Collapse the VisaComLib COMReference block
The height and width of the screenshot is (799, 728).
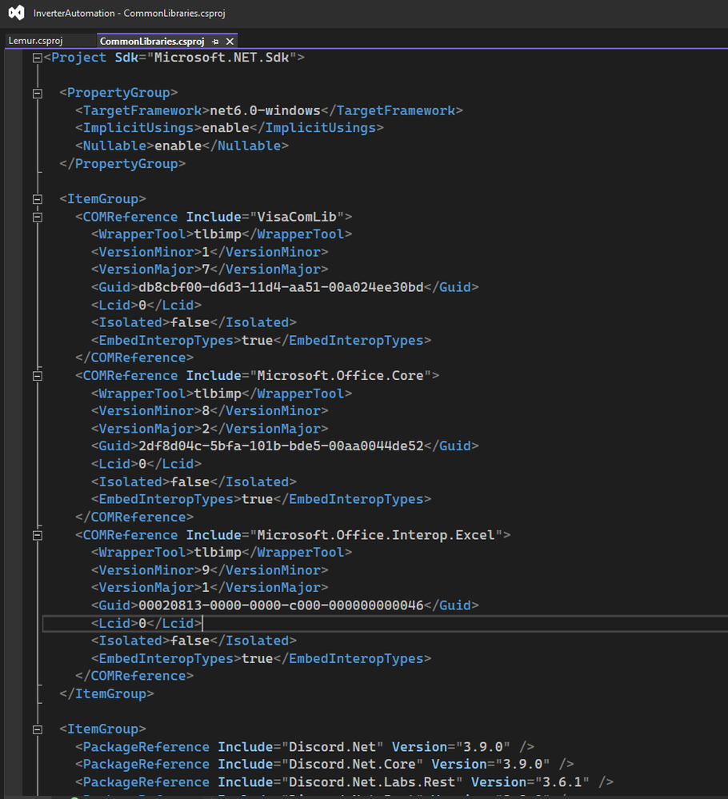(x=38, y=217)
